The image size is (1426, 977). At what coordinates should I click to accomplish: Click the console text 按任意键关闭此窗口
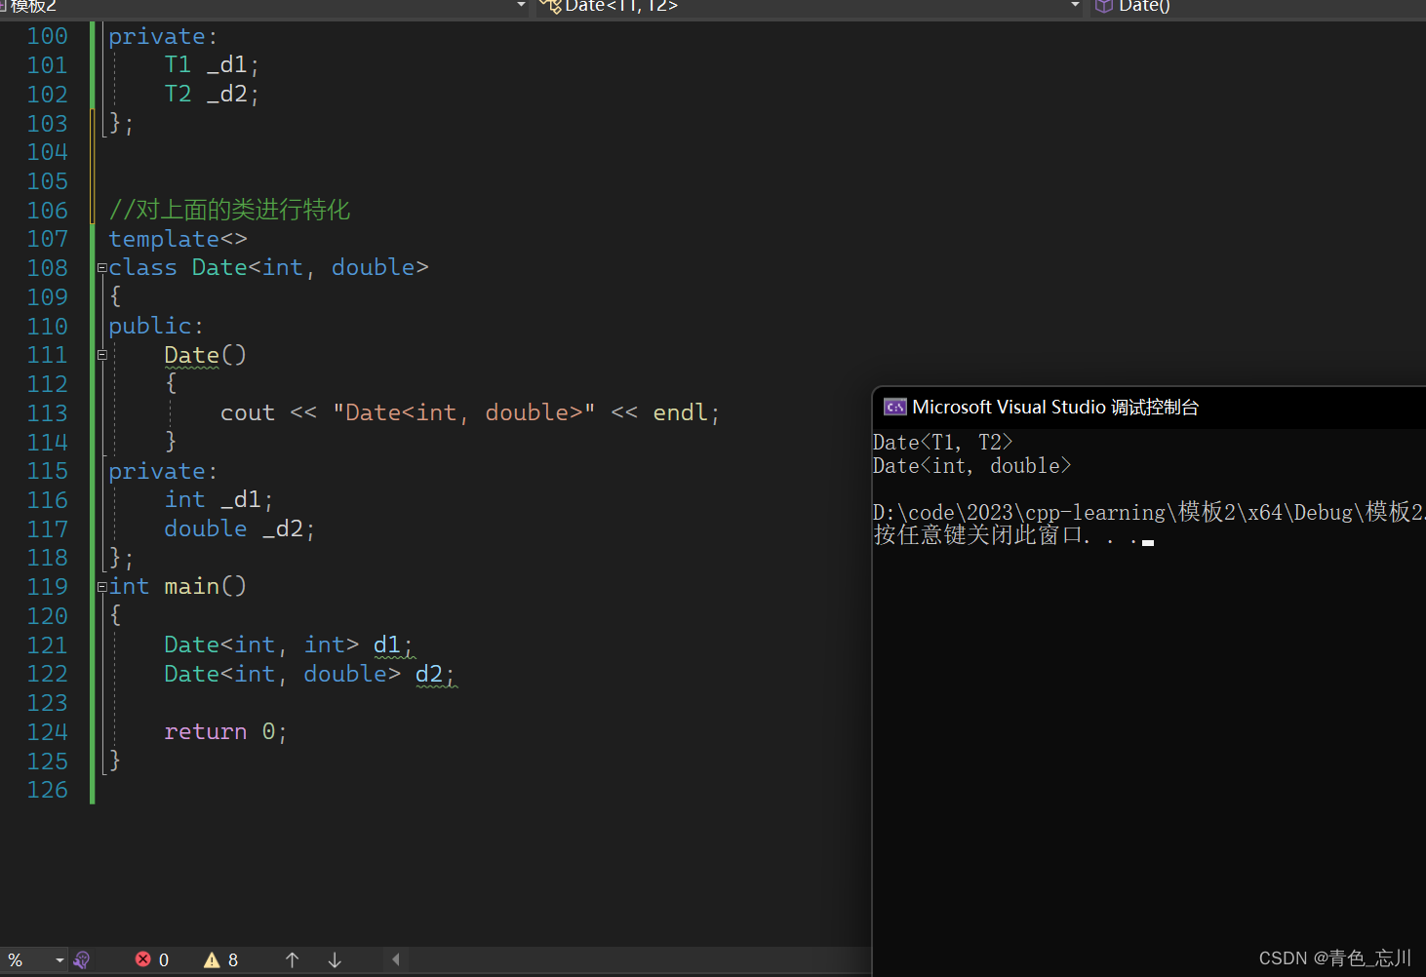coord(978,535)
